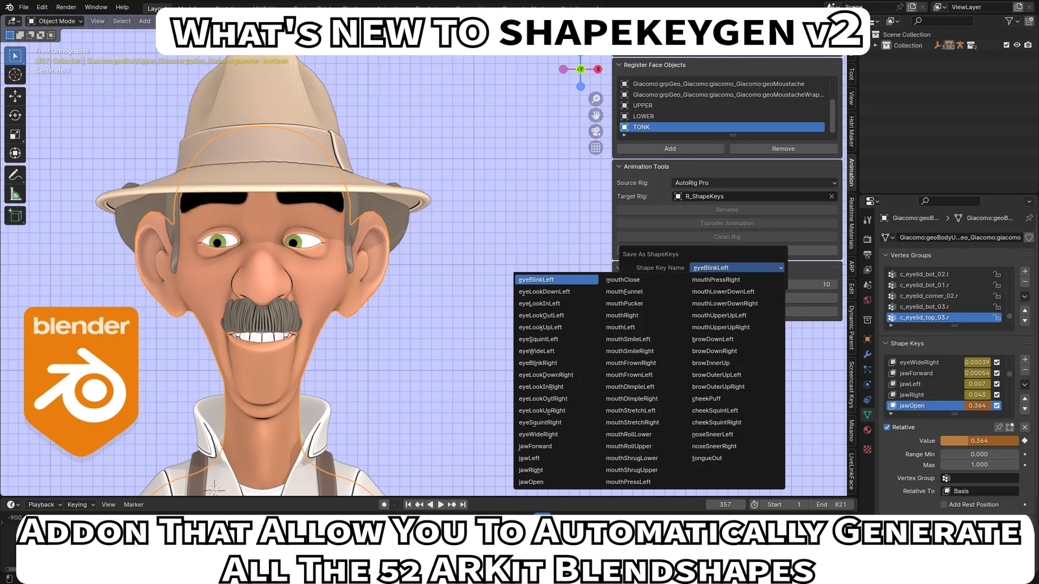Select the Annotate tool
Screen dimensions: 1039x584
(x=14, y=173)
